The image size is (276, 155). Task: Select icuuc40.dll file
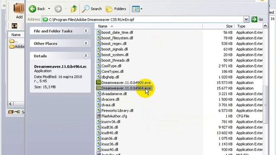click(110, 150)
